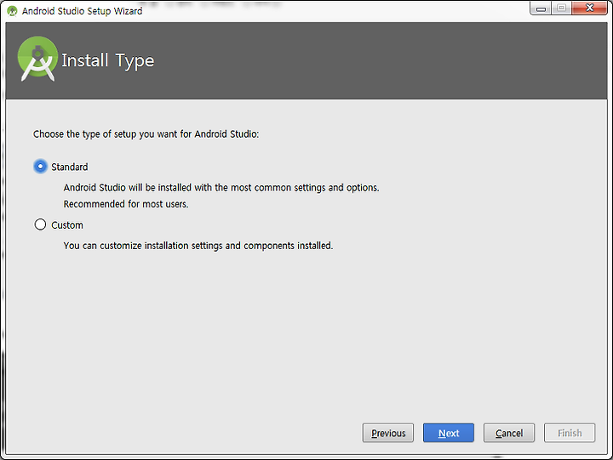Select the Custom install type radio button

40,224
